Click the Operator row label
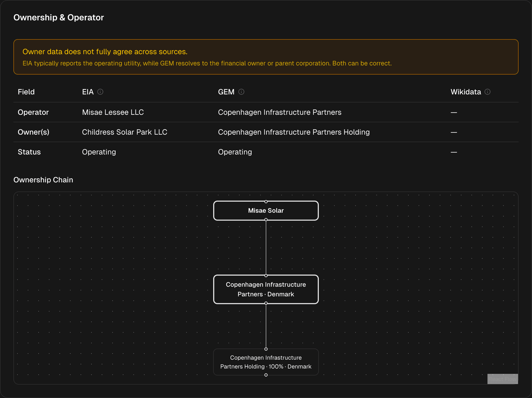532x398 pixels. click(33, 112)
